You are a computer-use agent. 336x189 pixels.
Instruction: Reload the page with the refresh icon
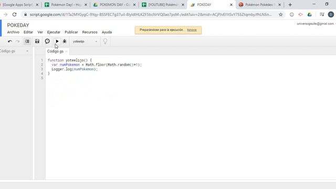[x=14, y=15]
